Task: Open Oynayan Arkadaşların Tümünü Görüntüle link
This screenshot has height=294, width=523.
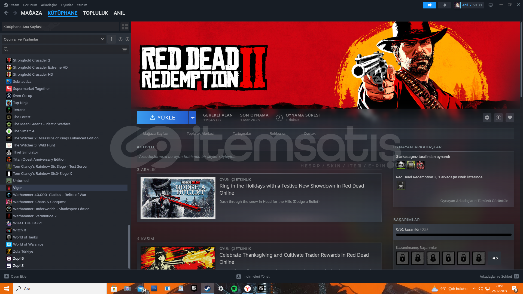Action: (474, 201)
